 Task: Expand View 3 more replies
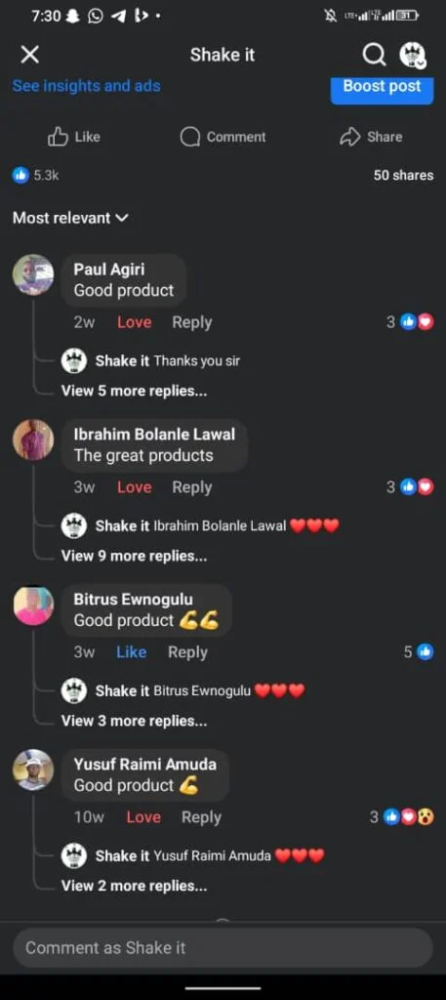[134, 721]
